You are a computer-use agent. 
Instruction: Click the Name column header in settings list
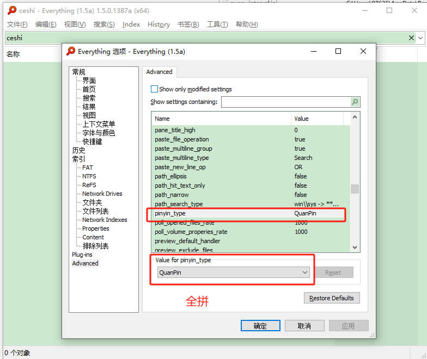coord(221,119)
